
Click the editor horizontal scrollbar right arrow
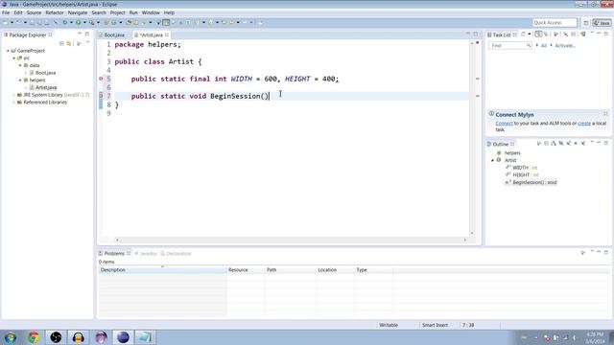click(x=464, y=240)
